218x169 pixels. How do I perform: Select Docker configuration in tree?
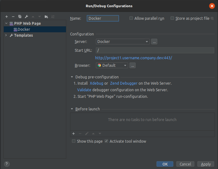click(35, 29)
